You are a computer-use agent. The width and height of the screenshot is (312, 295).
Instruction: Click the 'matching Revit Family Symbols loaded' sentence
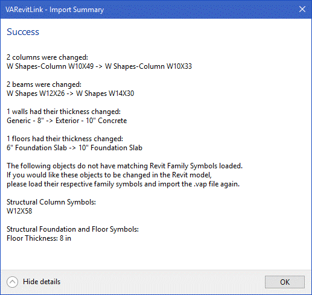[125, 166]
